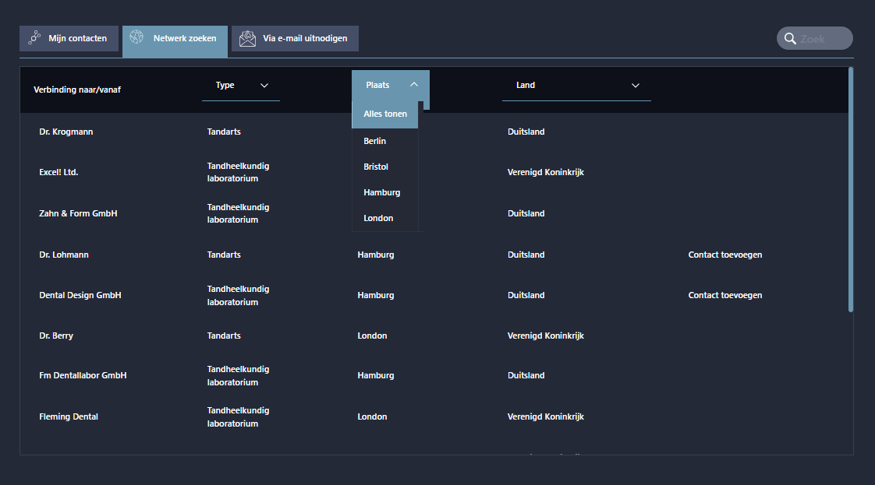Add Dr. Lohmann via Contact toevoegen

pos(724,255)
